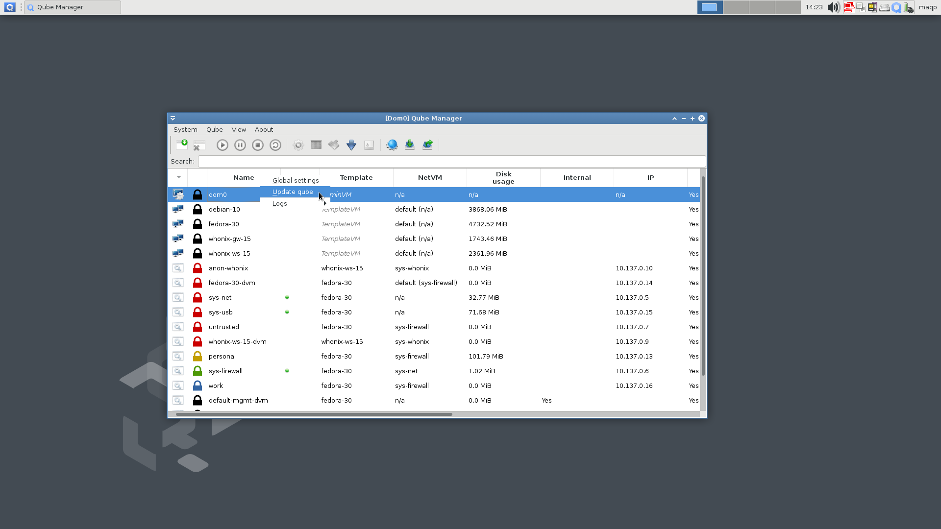Start the selected qube with the play icon

coord(223,145)
